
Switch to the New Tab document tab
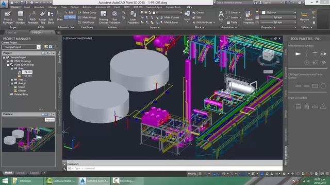point(11,32)
